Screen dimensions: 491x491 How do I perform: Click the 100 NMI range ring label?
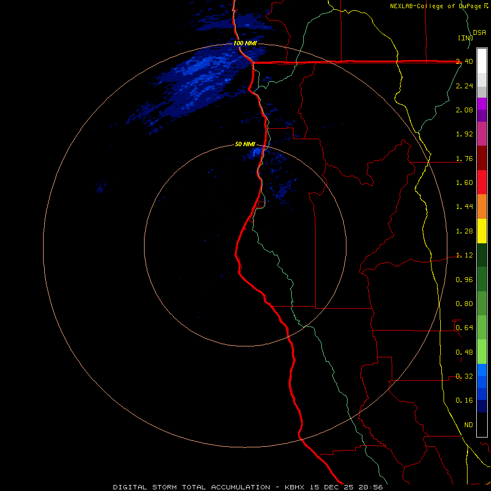[245, 43]
